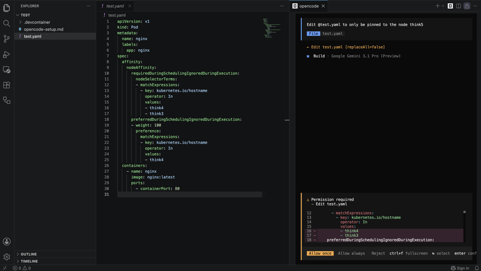Open opencode-setup.md in Explorer
Viewport: 481px width, 271px height.
pos(55,29)
